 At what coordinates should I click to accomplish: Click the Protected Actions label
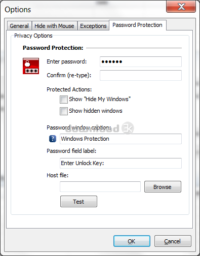(x=69, y=89)
